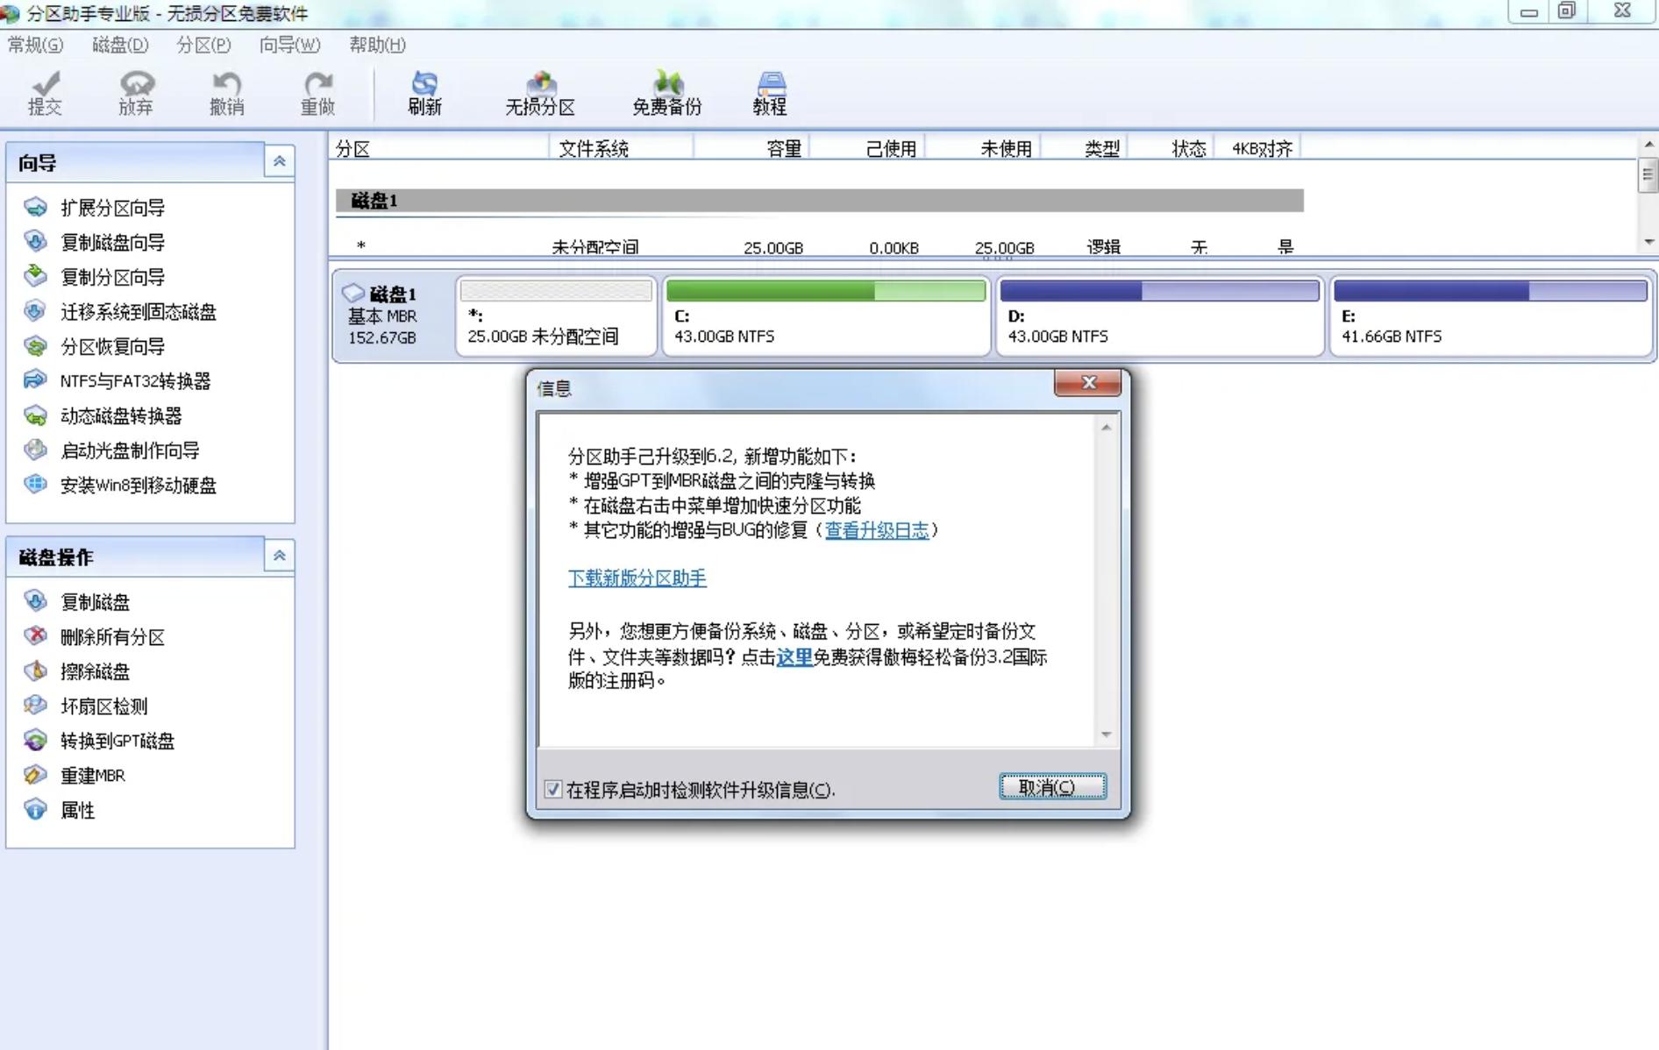Open the 查看升级日志 link
This screenshot has height=1050, width=1659.
[876, 530]
